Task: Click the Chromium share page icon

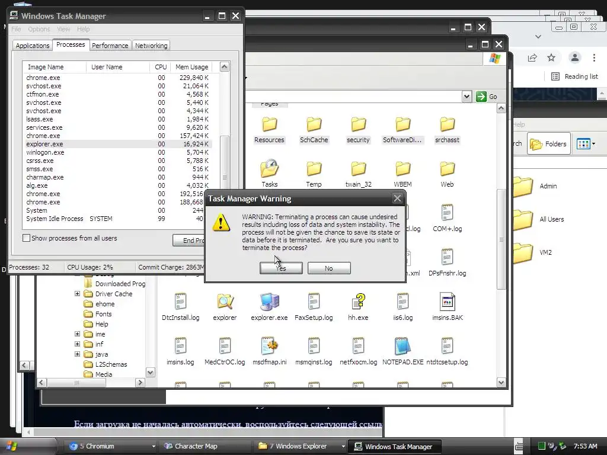Action: [532, 57]
